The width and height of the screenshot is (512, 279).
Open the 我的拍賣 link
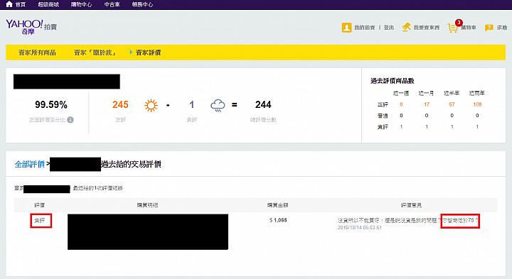pyautogui.click(x=365, y=28)
